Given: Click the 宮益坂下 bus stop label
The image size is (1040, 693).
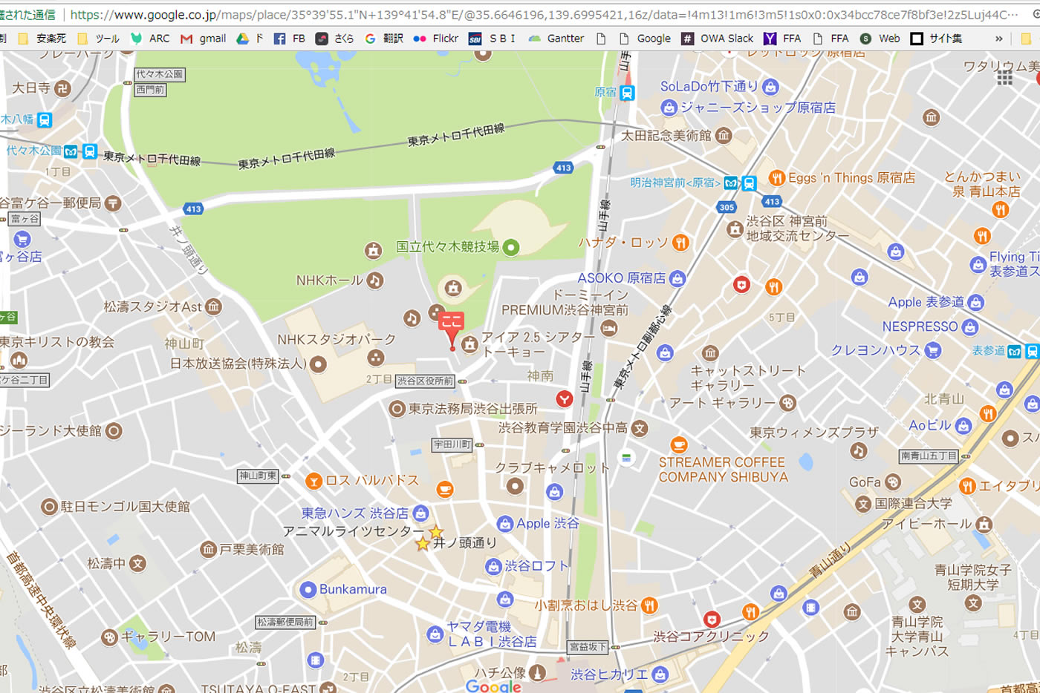Looking at the screenshot, I should click(x=588, y=647).
